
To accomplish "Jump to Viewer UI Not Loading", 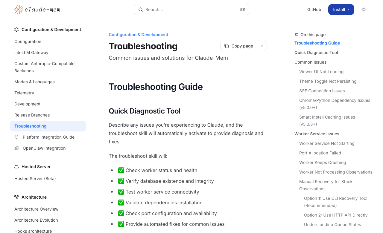I will [321, 72].
